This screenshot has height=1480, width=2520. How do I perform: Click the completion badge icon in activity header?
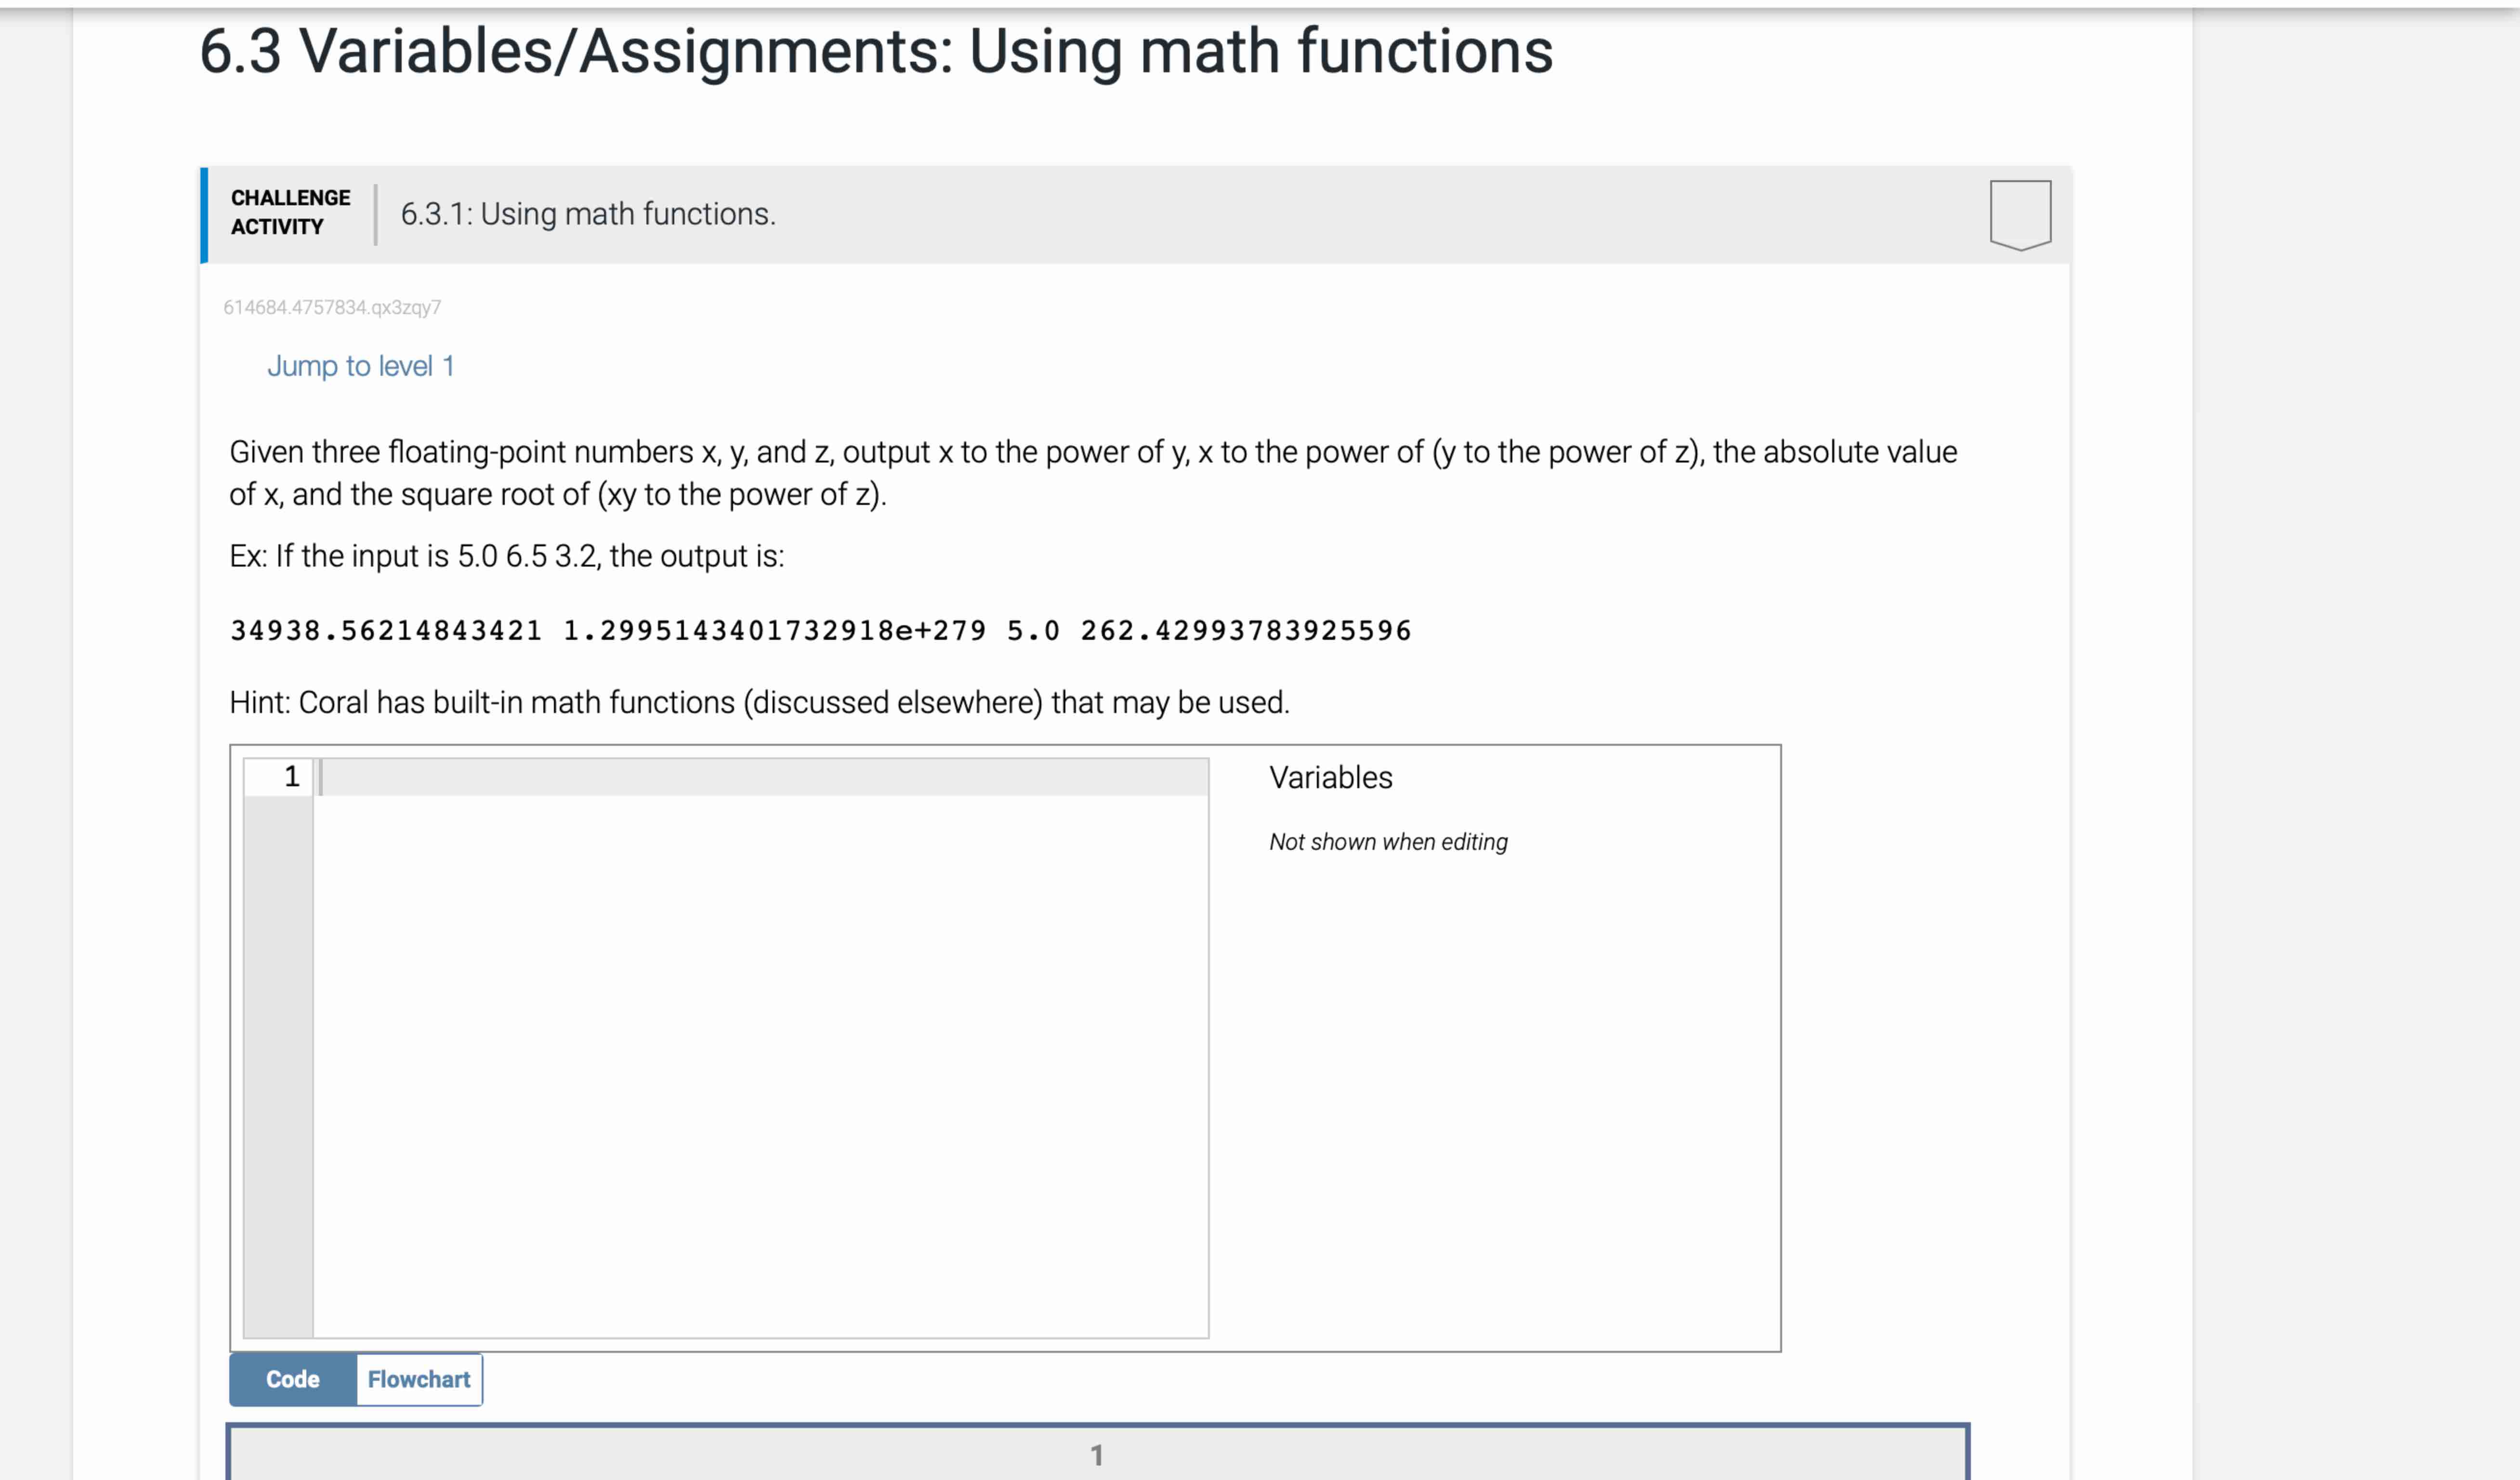click(2019, 214)
